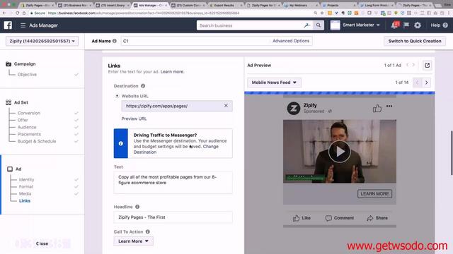This screenshot has height=254, width=453.
Task: Click the Headline input field
Action: pos(173,217)
